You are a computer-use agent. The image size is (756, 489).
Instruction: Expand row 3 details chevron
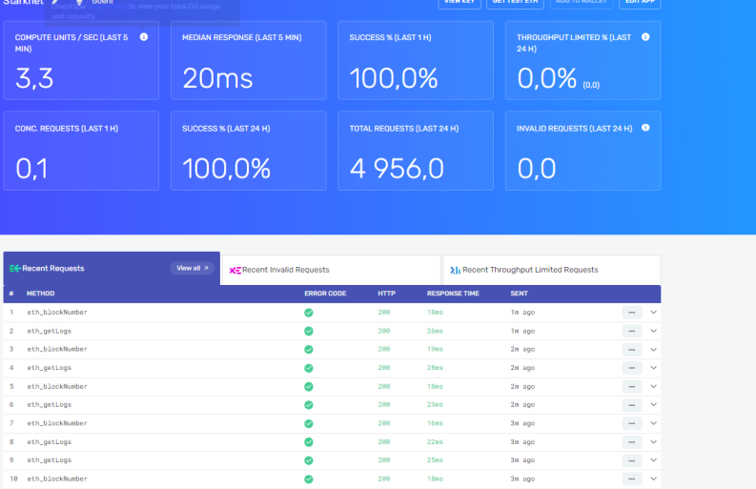tap(653, 349)
